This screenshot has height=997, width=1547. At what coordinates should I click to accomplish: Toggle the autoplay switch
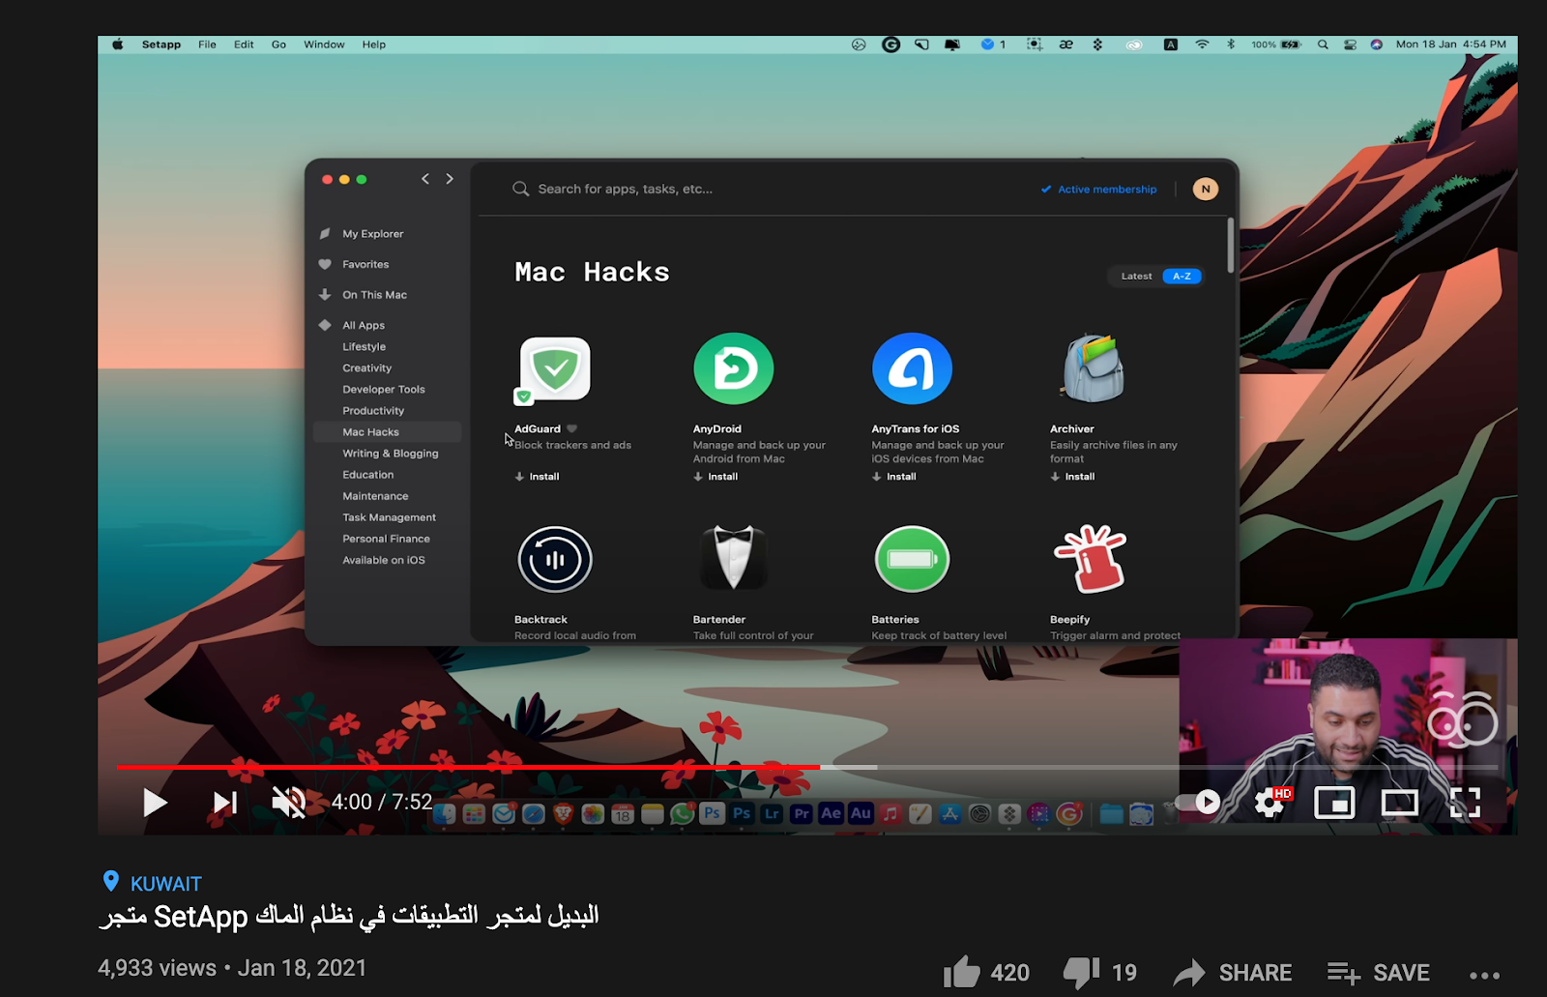[x=1199, y=802]
